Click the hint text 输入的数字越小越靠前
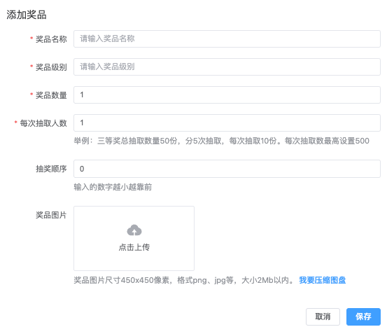Screen dimensions: 387x334 (113, 187)
